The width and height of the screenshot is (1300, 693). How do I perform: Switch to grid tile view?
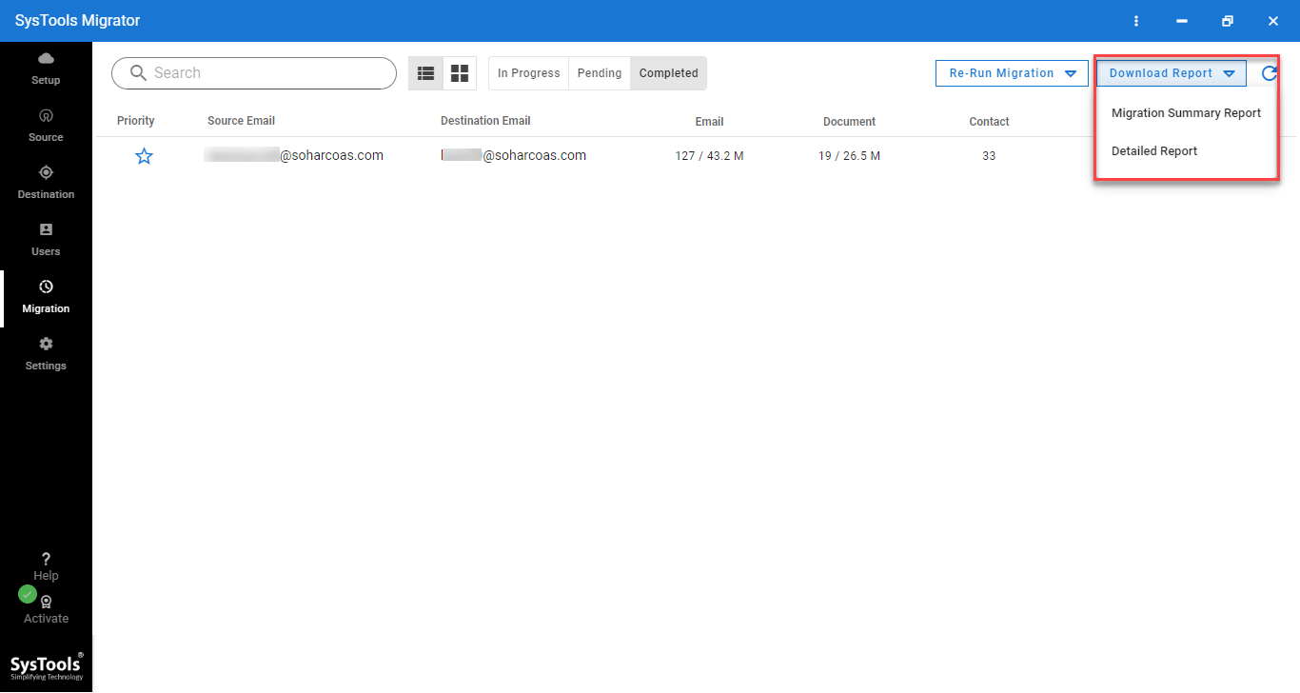point(460,73)
